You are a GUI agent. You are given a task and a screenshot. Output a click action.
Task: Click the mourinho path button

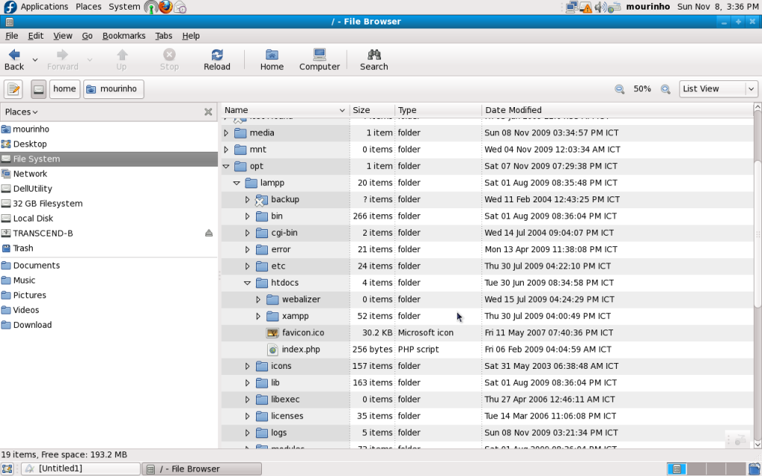(x=114, y=89)
